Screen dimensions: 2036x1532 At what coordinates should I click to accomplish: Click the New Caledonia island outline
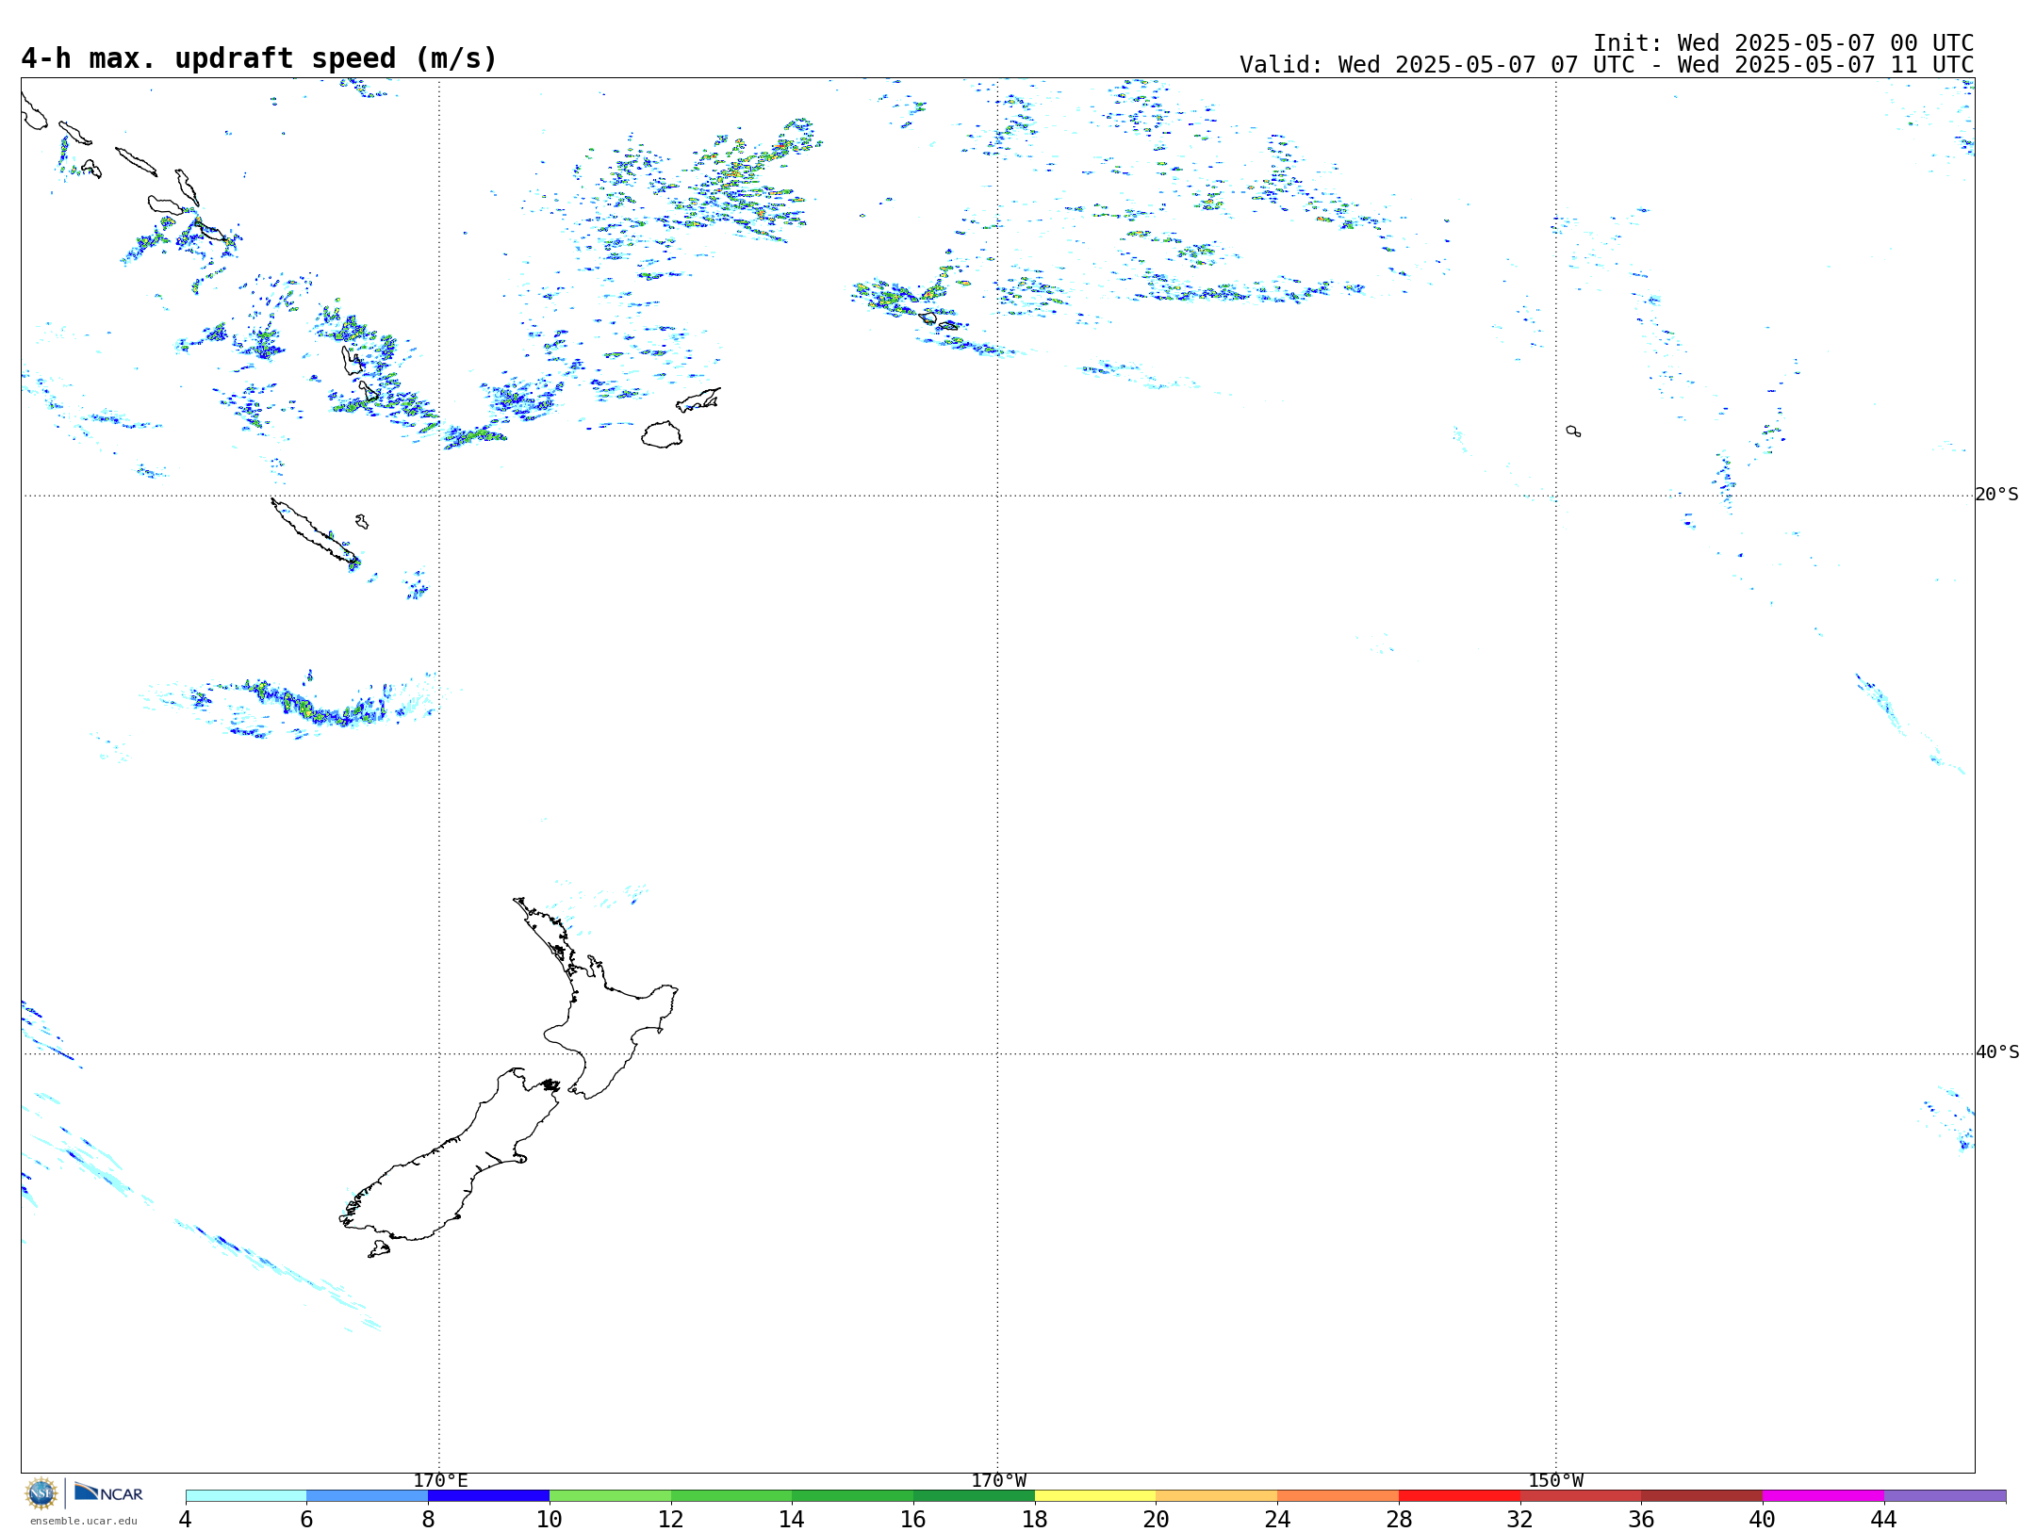(315, 533)
